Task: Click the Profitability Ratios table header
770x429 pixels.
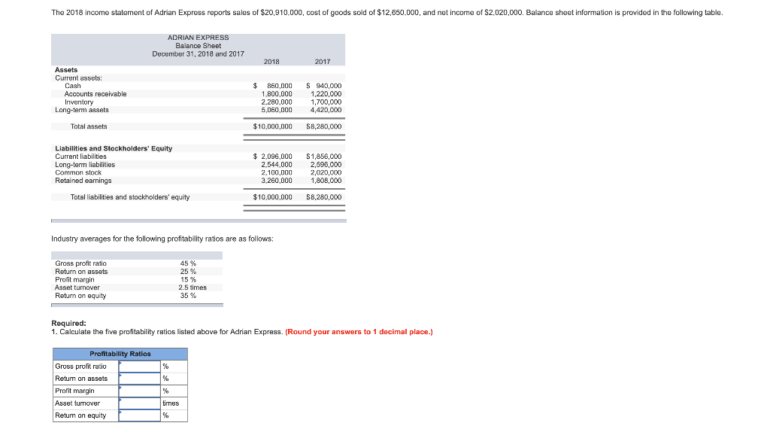Action: point(120,354)
